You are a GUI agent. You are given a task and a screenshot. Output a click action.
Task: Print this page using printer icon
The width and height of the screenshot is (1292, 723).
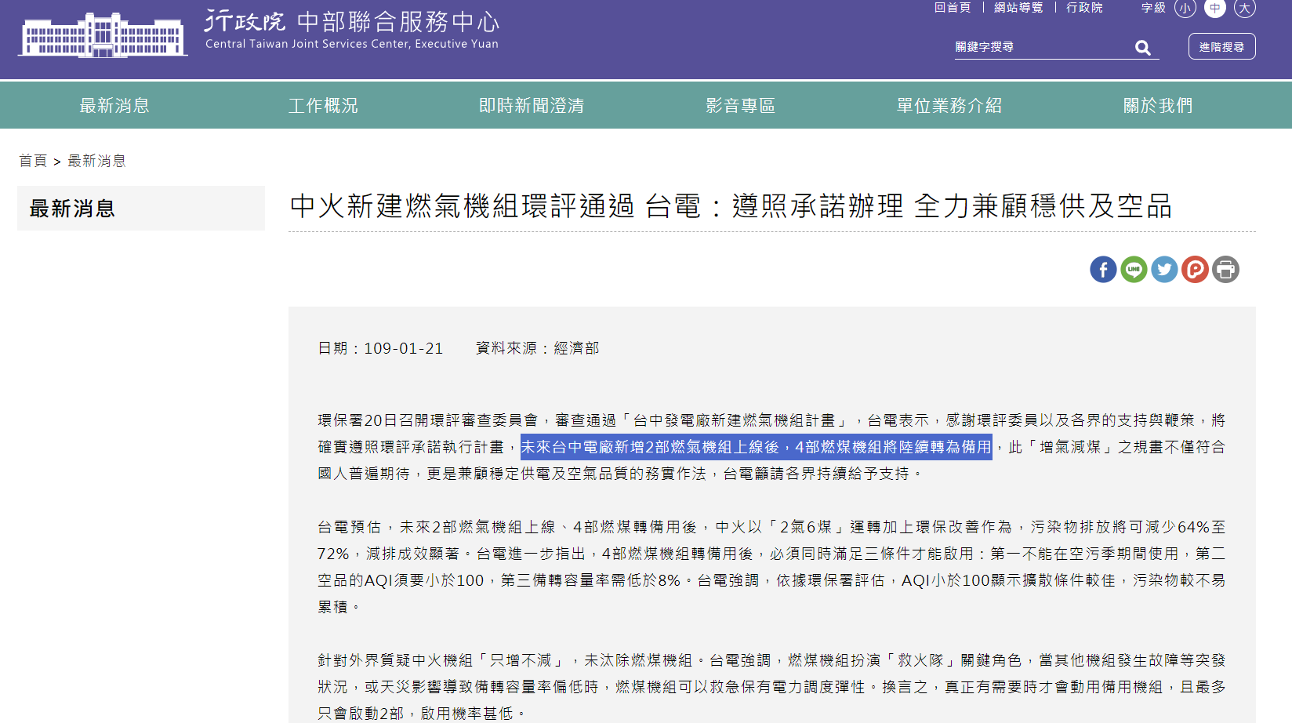point(1225,270)
